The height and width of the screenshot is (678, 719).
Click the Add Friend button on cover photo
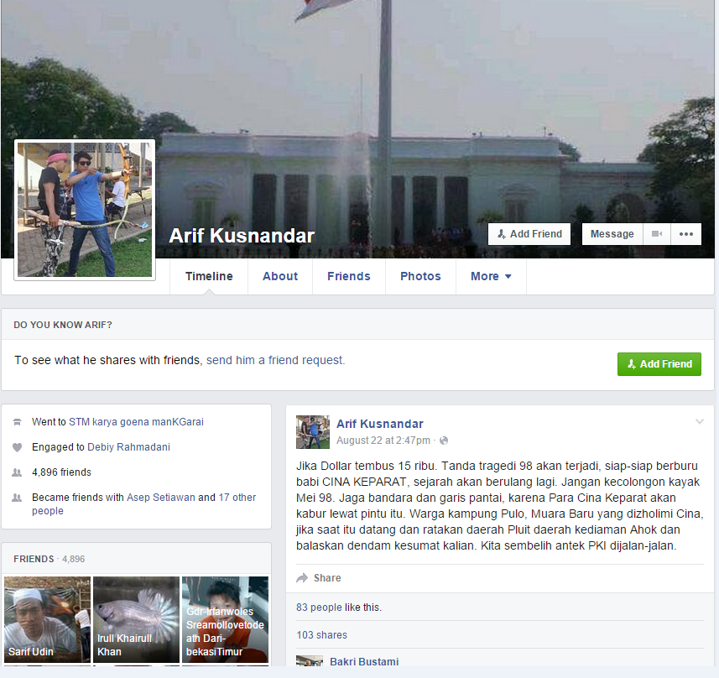(x=529, y=234)
